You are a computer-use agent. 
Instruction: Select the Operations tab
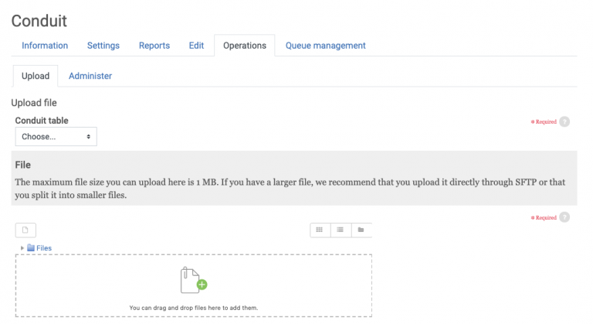coord(245,46)
